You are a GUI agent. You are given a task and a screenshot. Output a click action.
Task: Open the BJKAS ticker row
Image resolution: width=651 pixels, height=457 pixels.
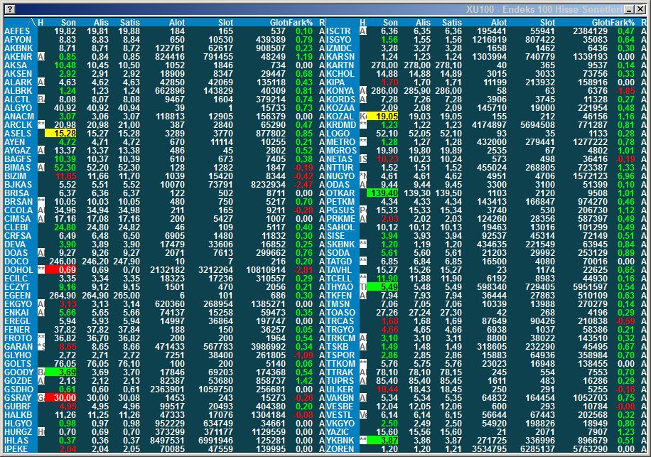pos(18,184)
